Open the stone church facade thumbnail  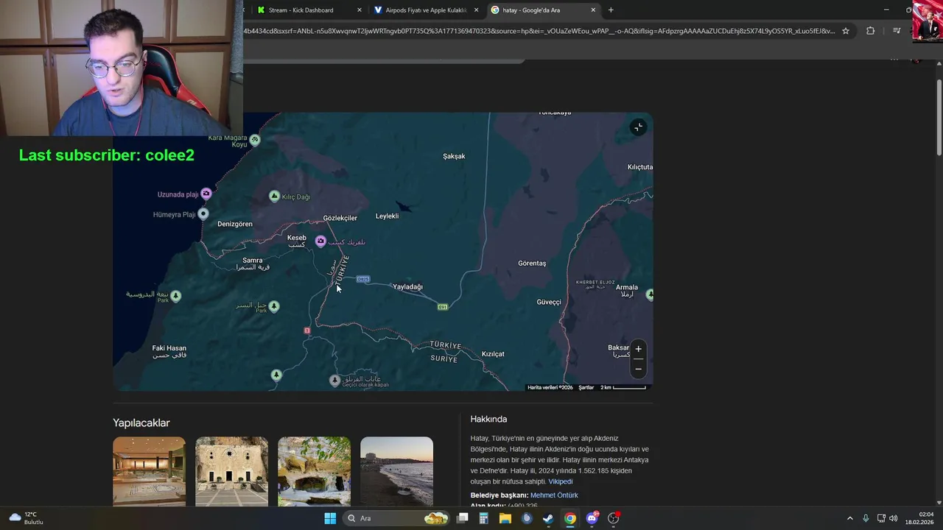(x=231, y=471)
